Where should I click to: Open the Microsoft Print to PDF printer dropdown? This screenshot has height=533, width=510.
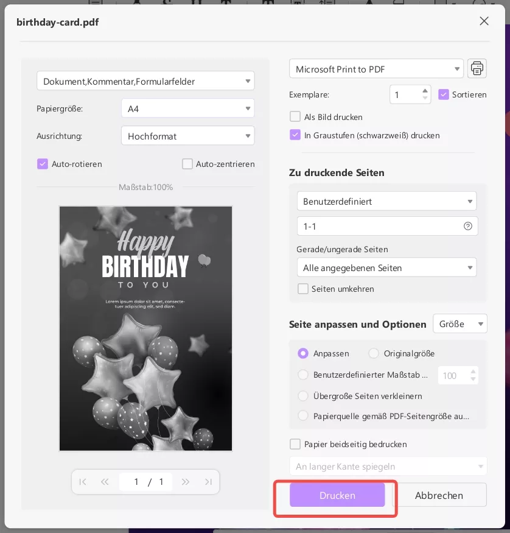[376, 69]
